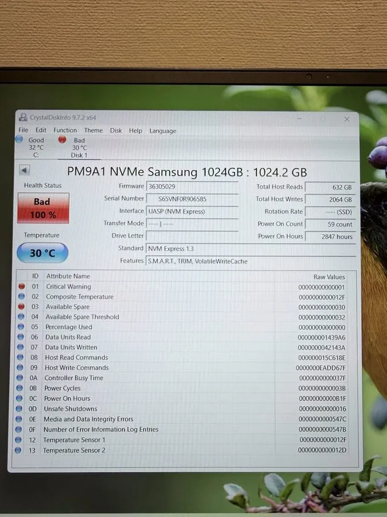387x517 pixels.
Task: Click the blue icon for Composite Temperature
Action: [22, 296]
